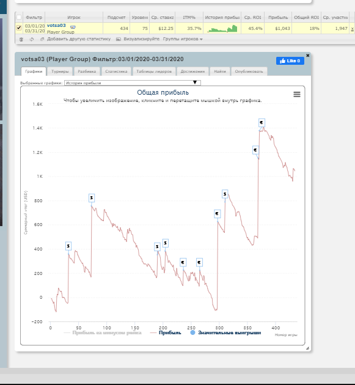The height and width of the screenshot is (385, 355).
Task: Click the topmost € marker above 1.4K
Action: pyautogui.click(x=262, y=122)
